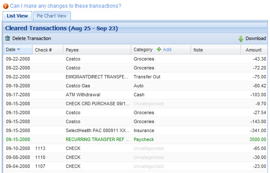270x173 pixels.
Task: Select the Costco row with amount -72.20
Action: pyautogui.click(x=135, y=68)
